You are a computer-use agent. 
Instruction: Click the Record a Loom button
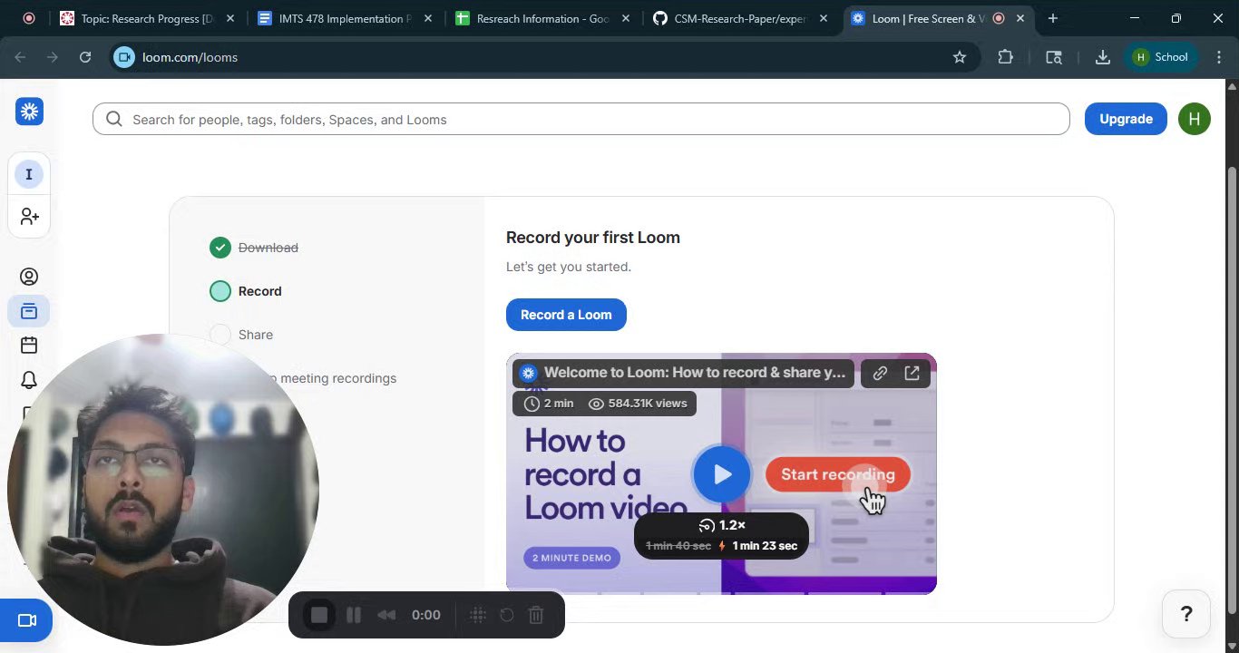click(x=566, y=315)
